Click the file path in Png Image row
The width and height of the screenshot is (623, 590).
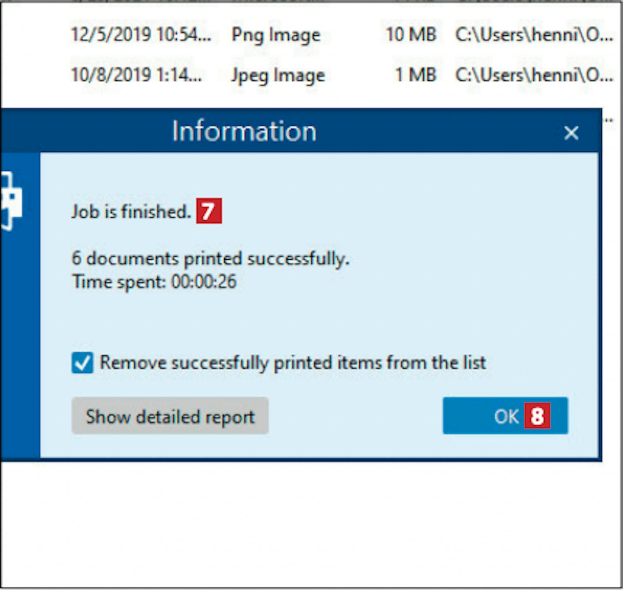(534, 35)
